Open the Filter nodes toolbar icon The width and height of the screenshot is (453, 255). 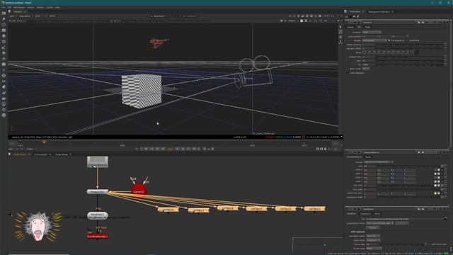[4, 42]
